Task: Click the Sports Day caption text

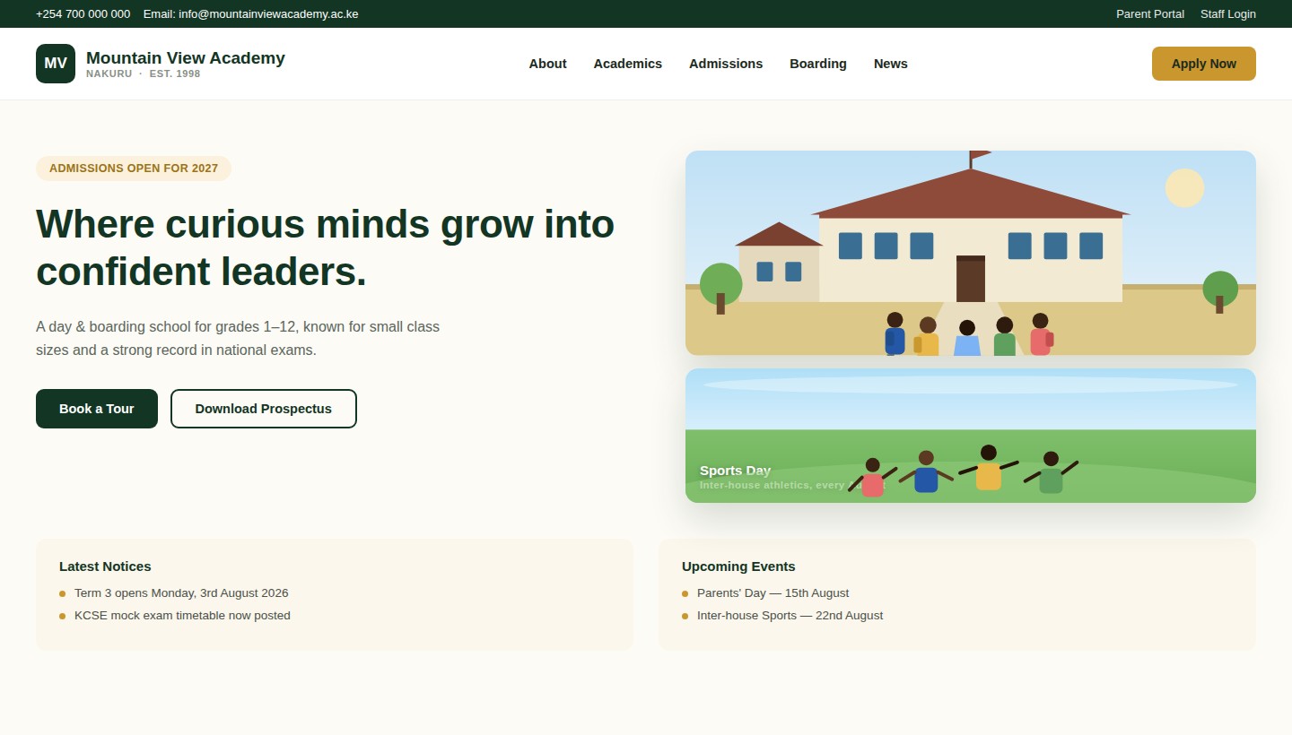Action: coord(735,471)
